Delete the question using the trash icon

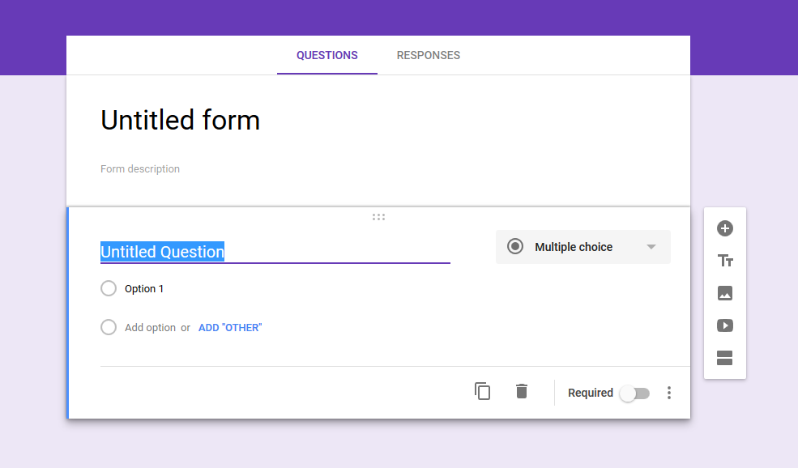(x=522, y=392)
